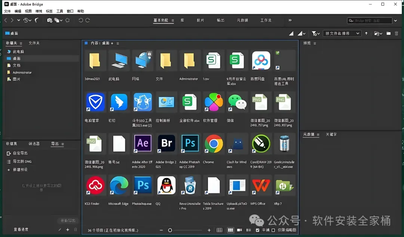Open the 文件 menu
The height and width of the screenshot is (237, 404).
point(7,11)
